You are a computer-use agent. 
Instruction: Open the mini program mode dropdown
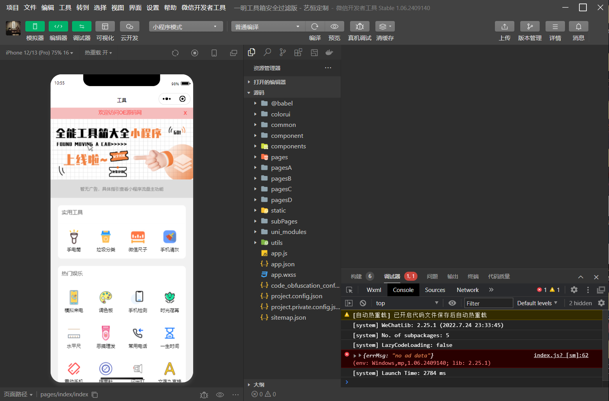coord(186,26)
